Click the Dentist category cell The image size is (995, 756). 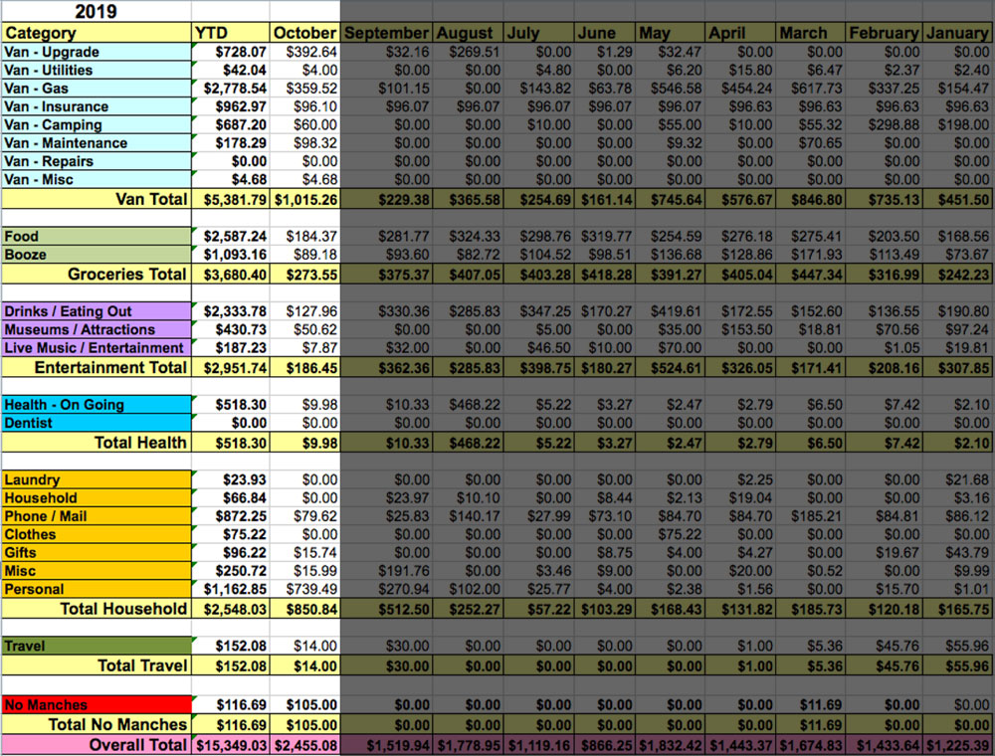[95, 423]
